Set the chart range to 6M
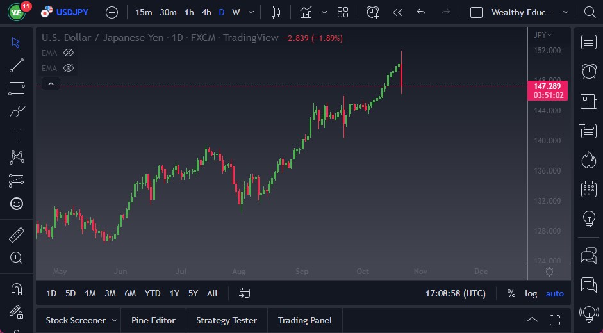 [130, 293]
